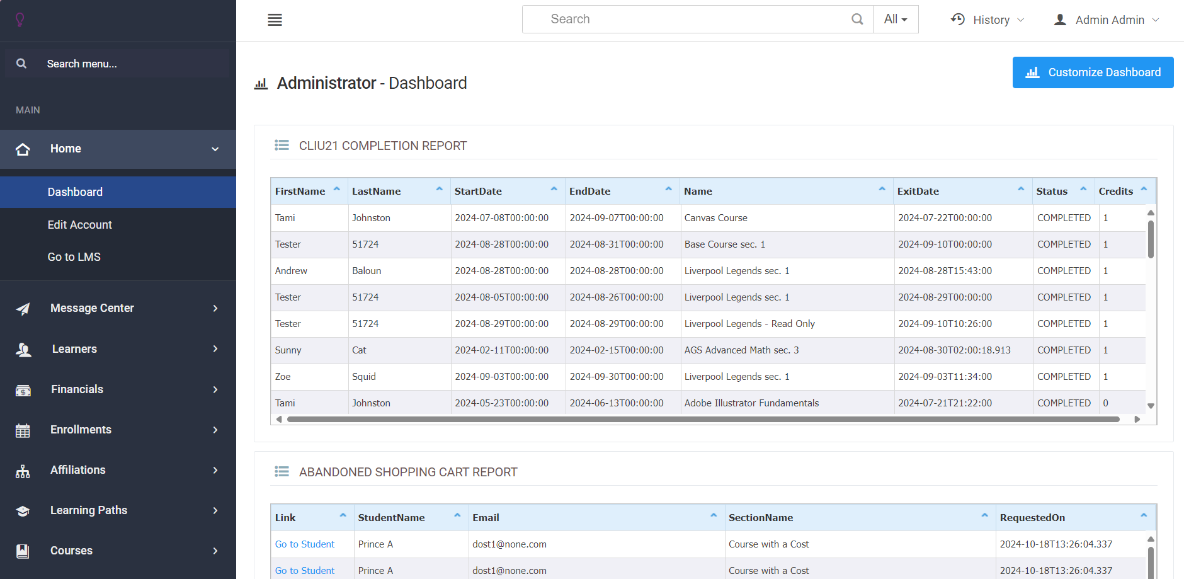Open the first Go to Student link
1184x579 pixels.
304,544
